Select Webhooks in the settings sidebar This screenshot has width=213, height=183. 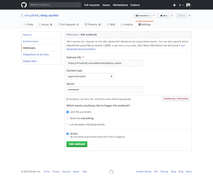coord(41,48)
